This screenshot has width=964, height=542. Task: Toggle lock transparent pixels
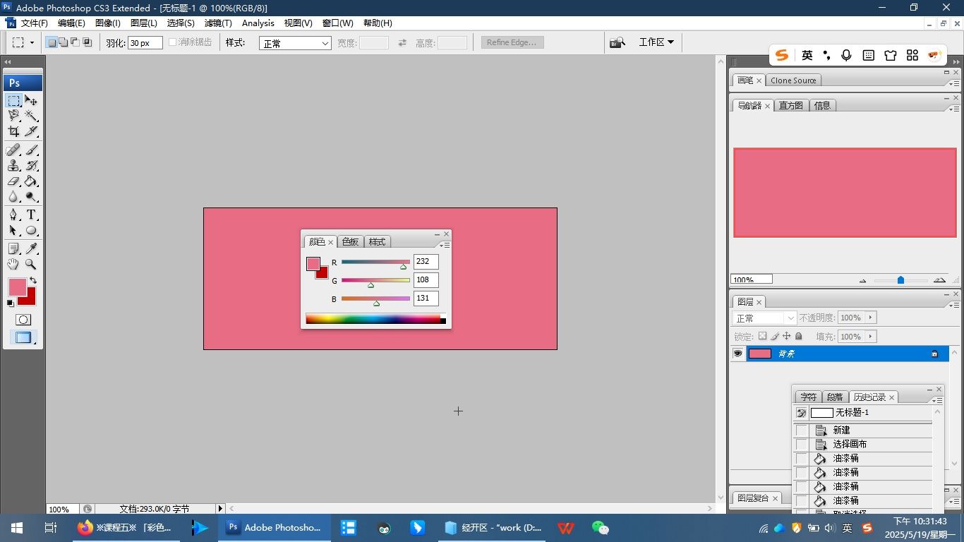tap(762, 337)
